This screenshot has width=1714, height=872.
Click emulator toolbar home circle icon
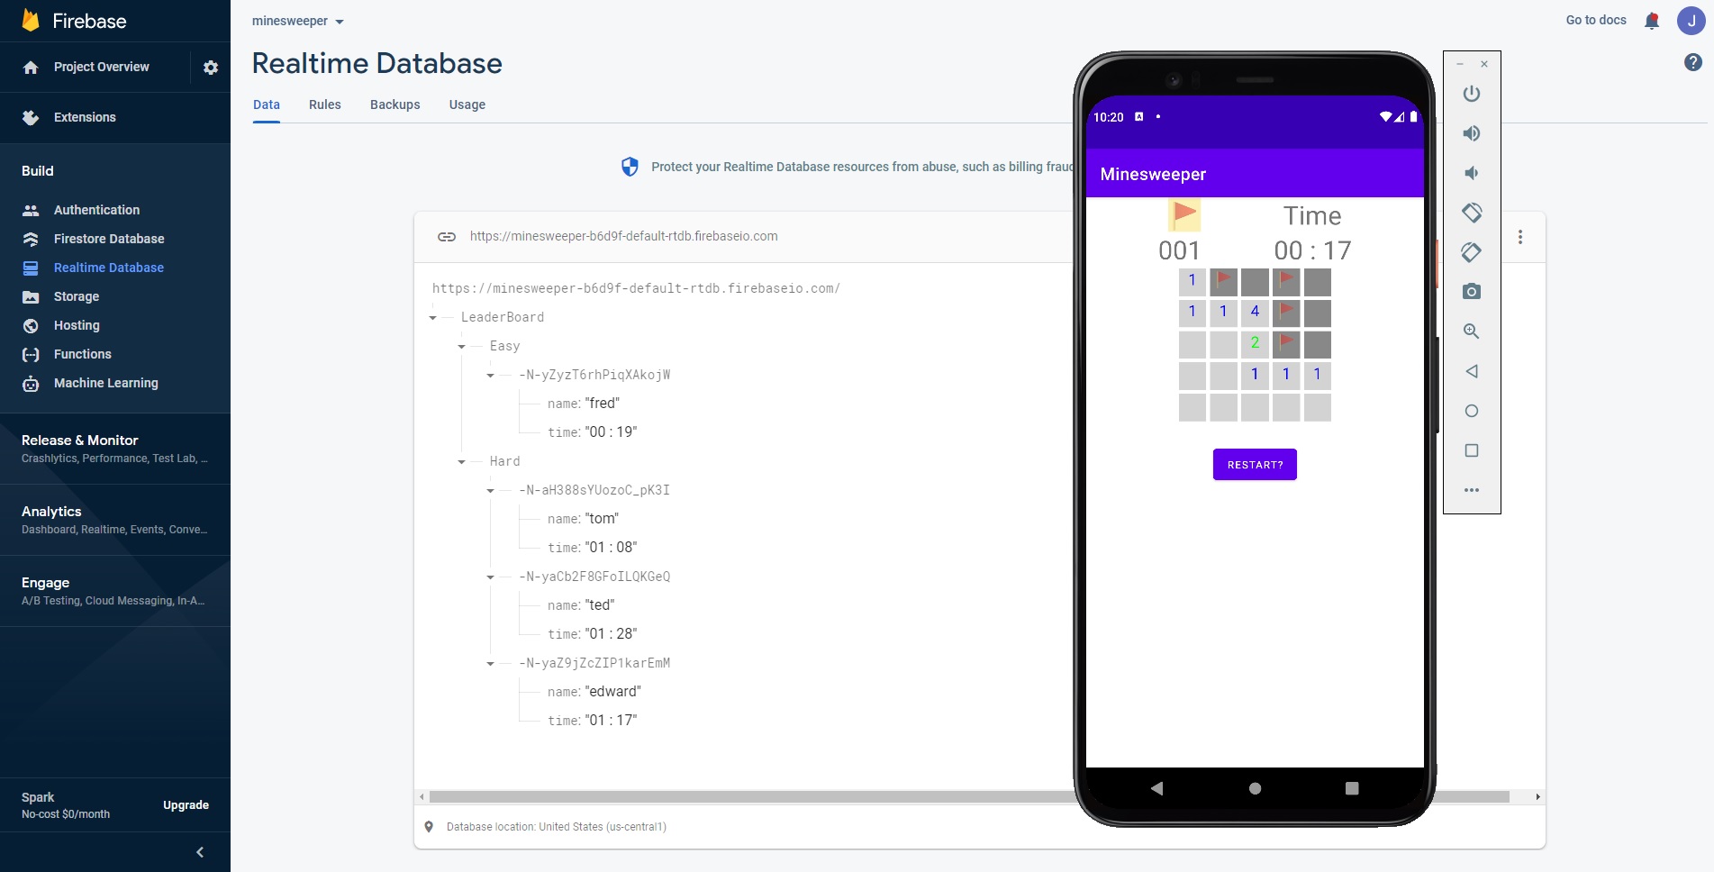(x=1472, y=411)
